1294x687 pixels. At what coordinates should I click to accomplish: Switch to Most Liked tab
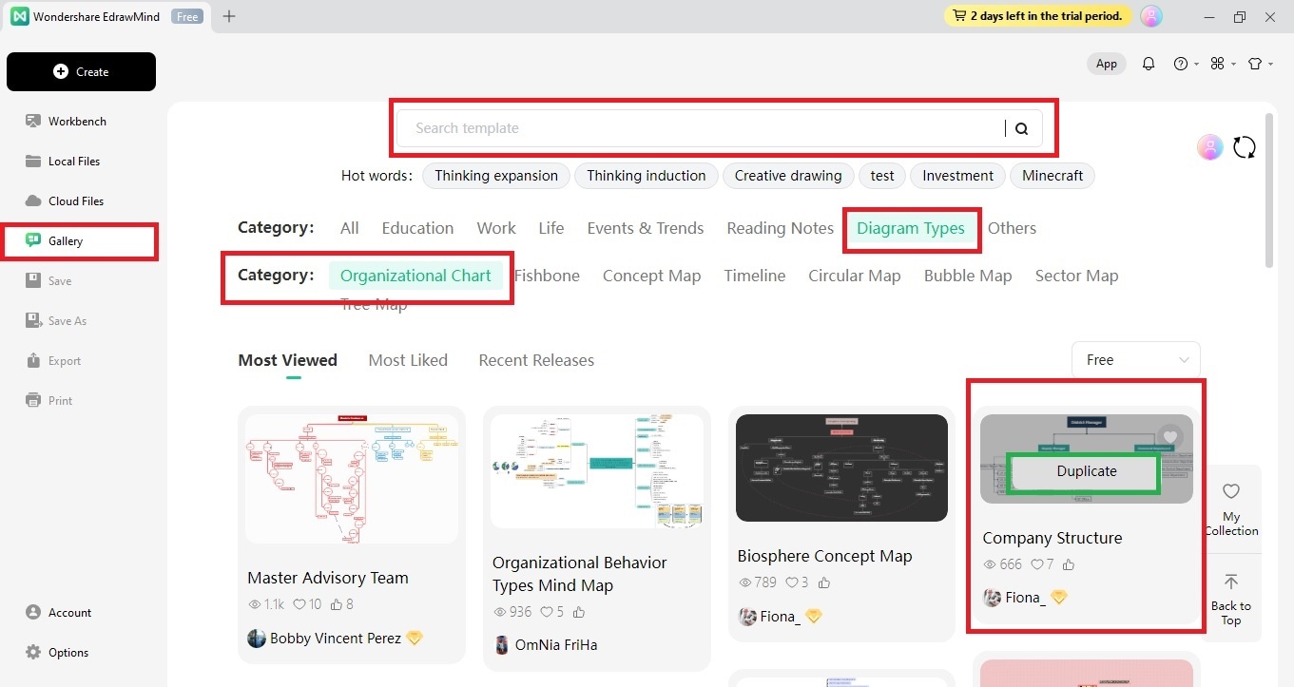pos(408,360)
